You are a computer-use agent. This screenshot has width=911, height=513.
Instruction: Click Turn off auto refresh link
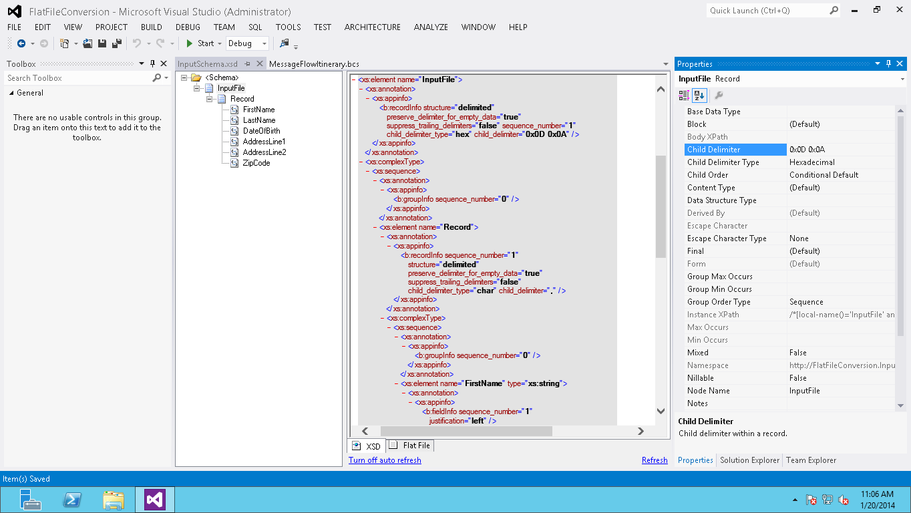385,460
